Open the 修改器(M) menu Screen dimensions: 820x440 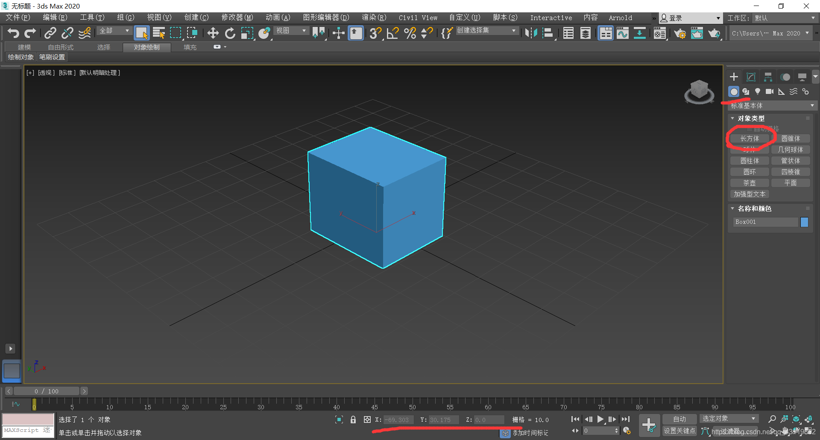pos(237,18)
